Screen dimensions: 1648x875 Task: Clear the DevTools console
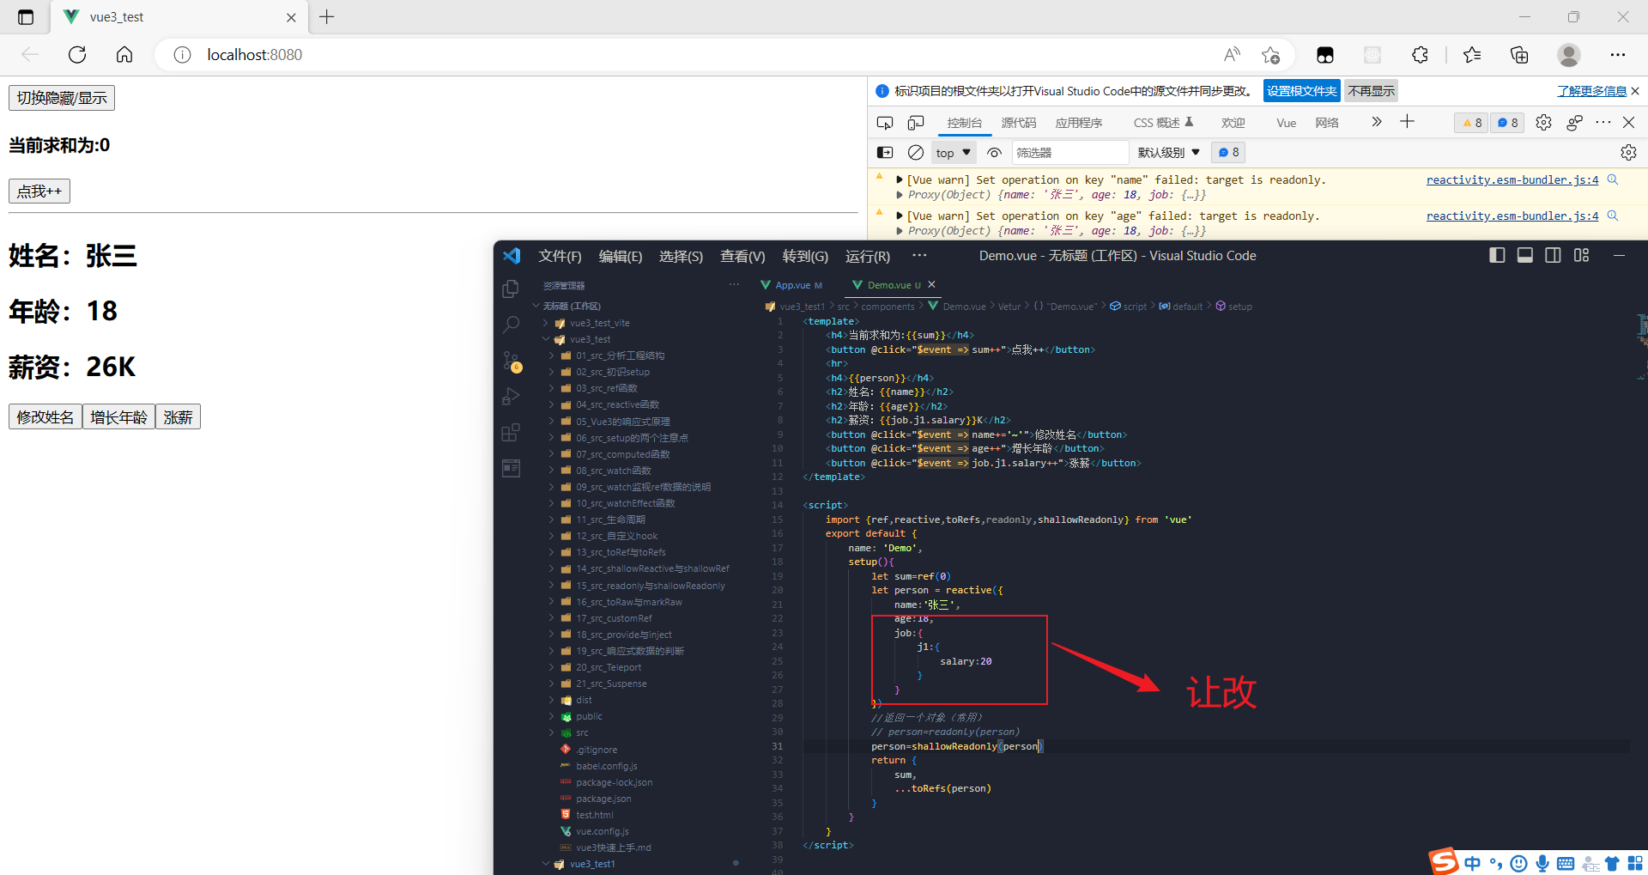(916, 152)
